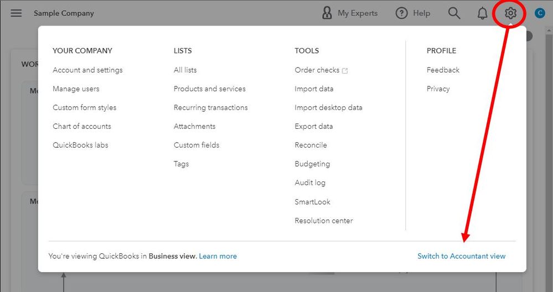Open Order checks external link
553x292 pixels.
(x=321, y=70)
